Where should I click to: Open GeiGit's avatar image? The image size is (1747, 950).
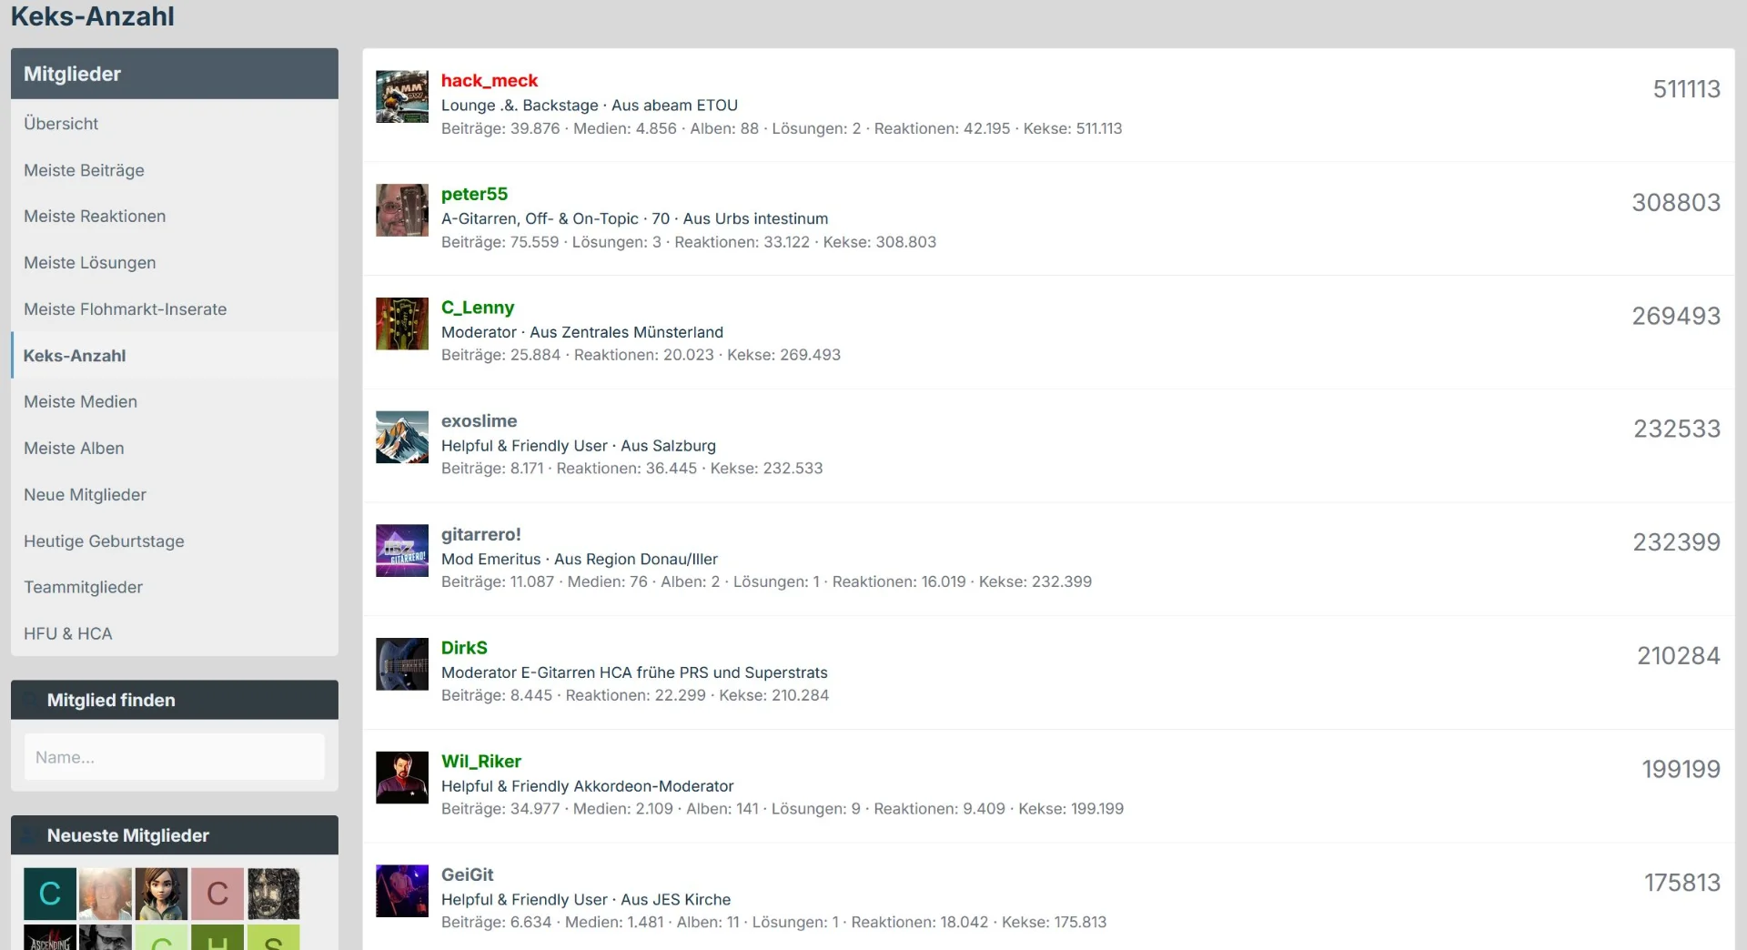click(x=402, y=891)
